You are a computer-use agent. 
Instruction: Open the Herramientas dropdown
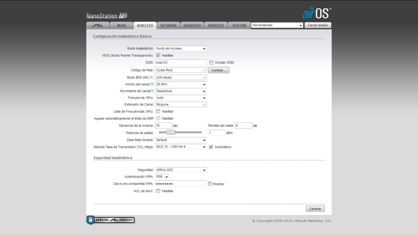click(x=277, y=25)
